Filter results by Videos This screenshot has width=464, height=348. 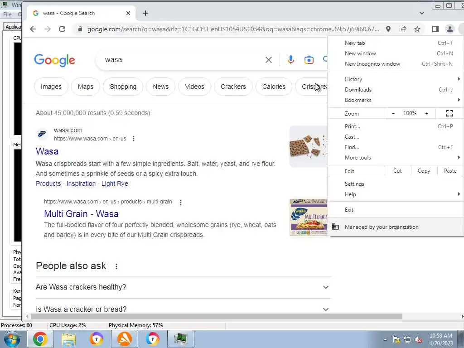click(x=194, y=87)
